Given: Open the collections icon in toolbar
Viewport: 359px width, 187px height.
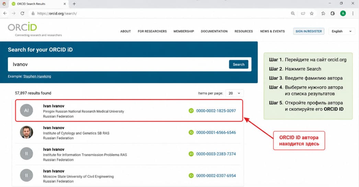Looking at the screenshot, I should click(333, 13).
